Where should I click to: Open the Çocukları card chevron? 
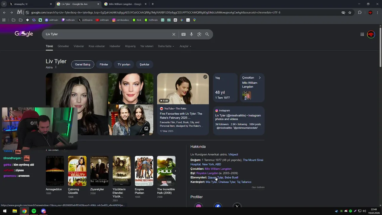(260, 78)
